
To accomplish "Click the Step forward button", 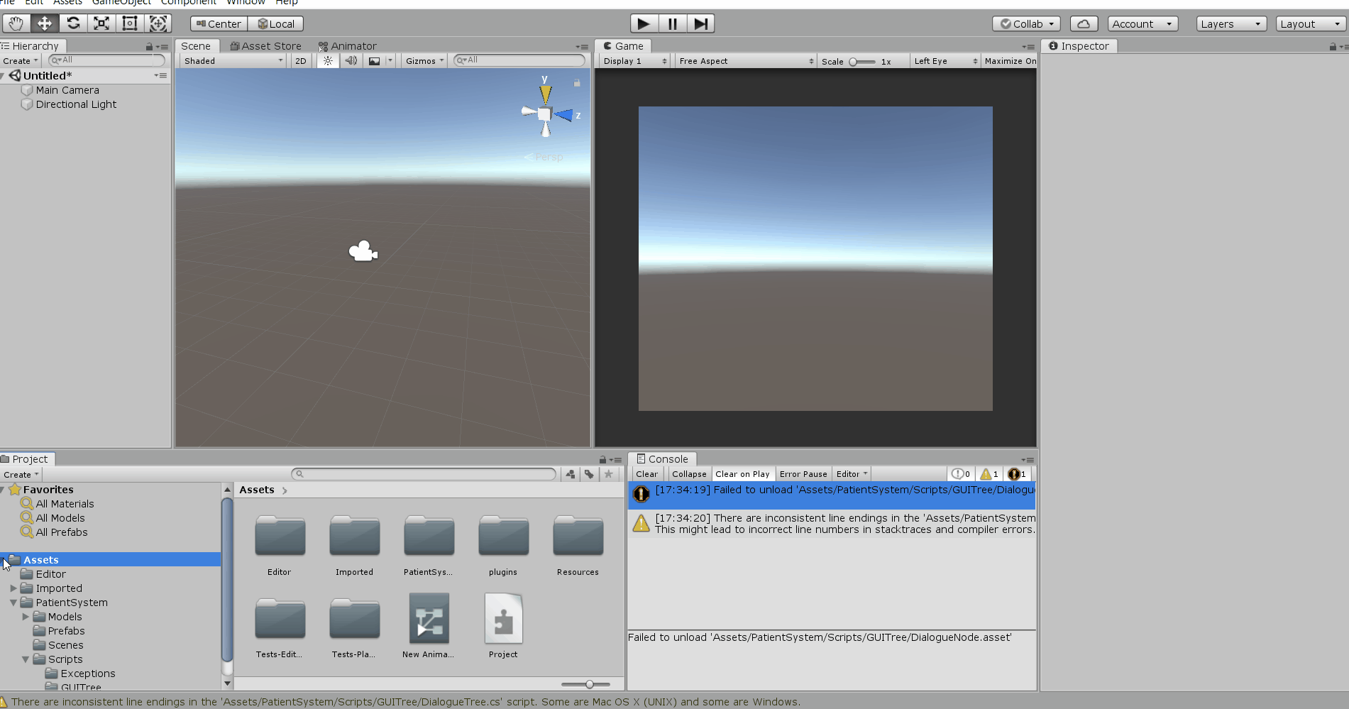I will (700, 23).
